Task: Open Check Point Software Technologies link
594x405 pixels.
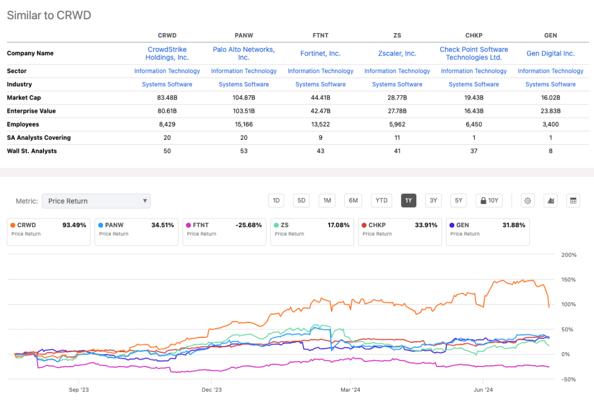Action: pyautogui.click(x=474, y=53)
